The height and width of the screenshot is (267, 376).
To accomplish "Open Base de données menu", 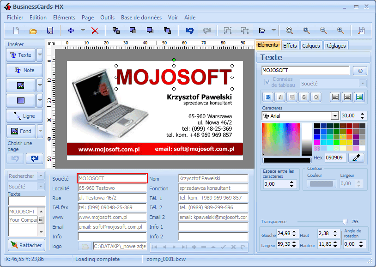I will click(141, 18).
